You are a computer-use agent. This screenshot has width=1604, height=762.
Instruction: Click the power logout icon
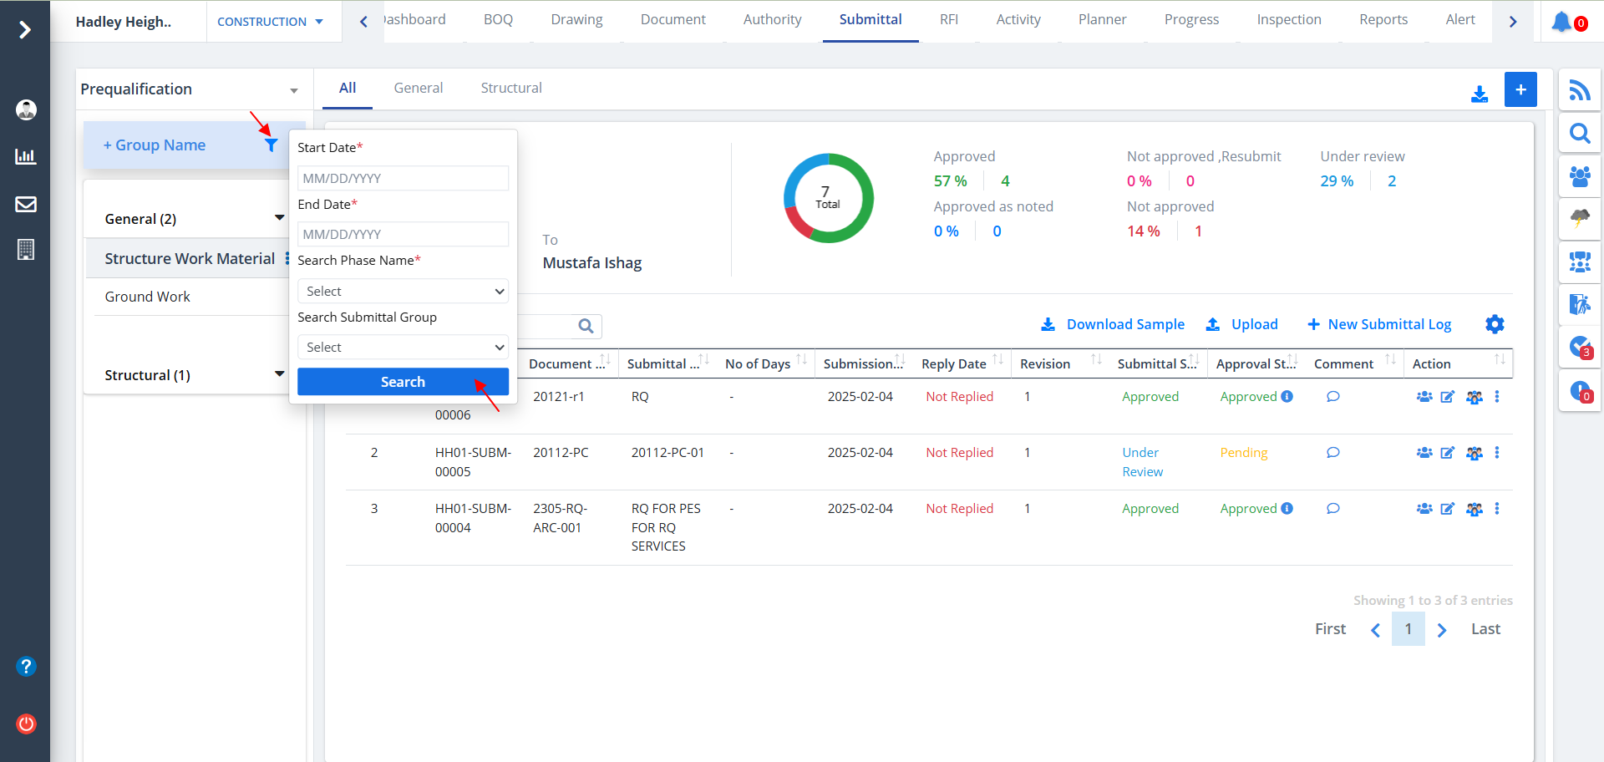[26, 724]
